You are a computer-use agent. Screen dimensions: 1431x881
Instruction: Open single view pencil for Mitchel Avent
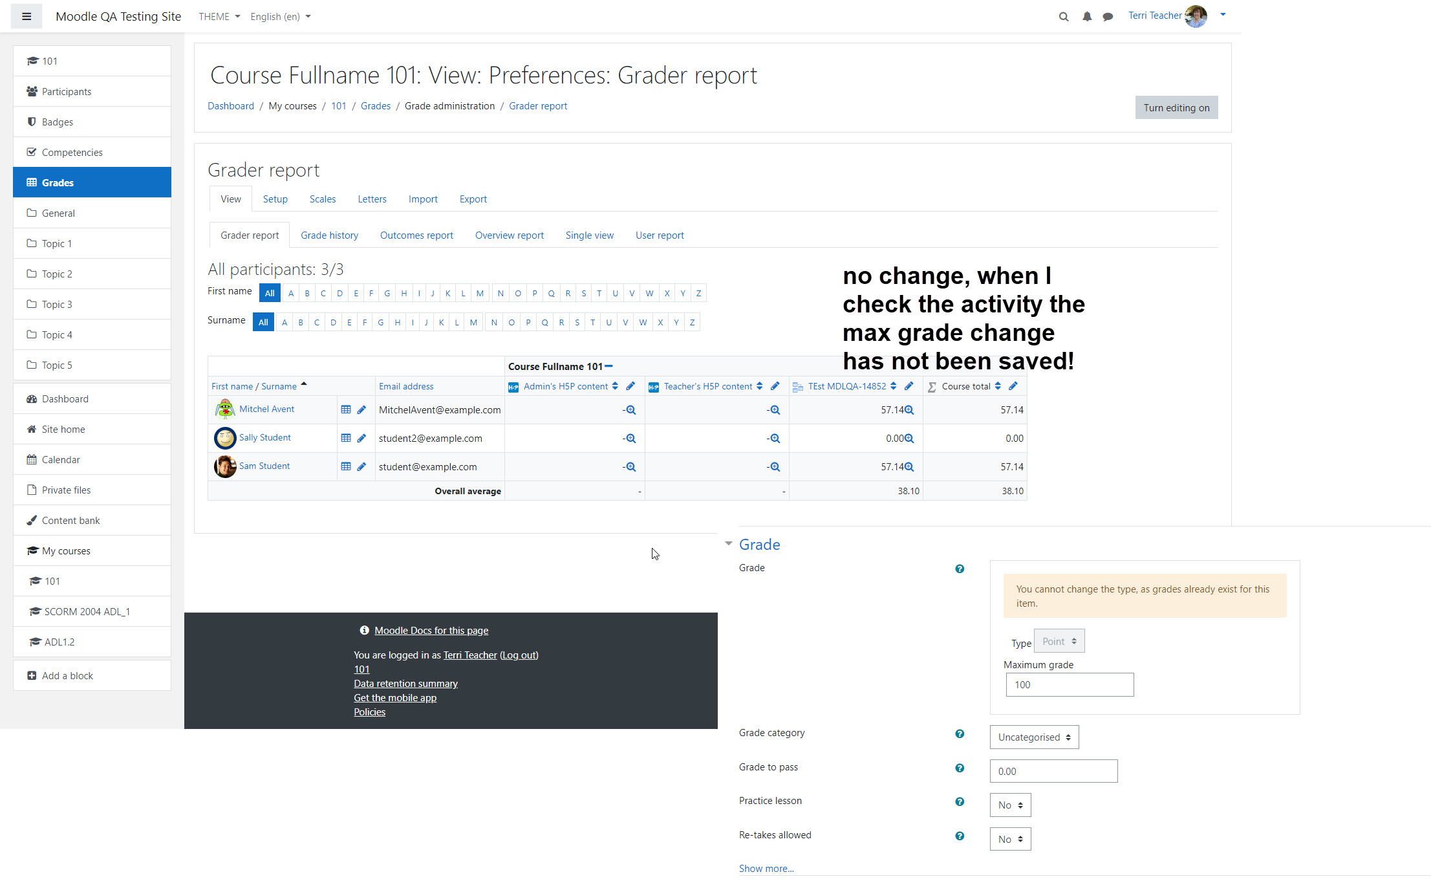click(x=361, y=409)
